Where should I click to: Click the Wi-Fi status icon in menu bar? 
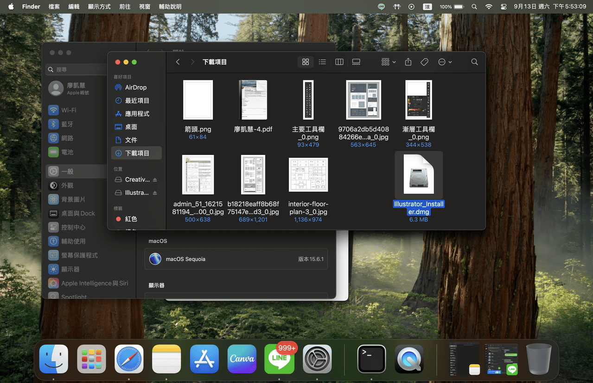(489, 7)
